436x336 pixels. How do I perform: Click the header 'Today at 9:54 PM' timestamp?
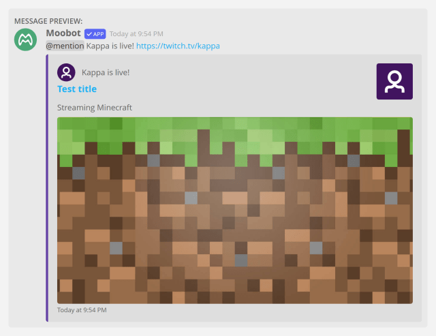[136, 34]
